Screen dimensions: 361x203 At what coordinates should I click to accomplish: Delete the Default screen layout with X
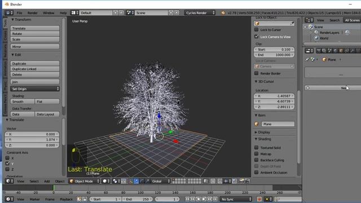(121, 12)
